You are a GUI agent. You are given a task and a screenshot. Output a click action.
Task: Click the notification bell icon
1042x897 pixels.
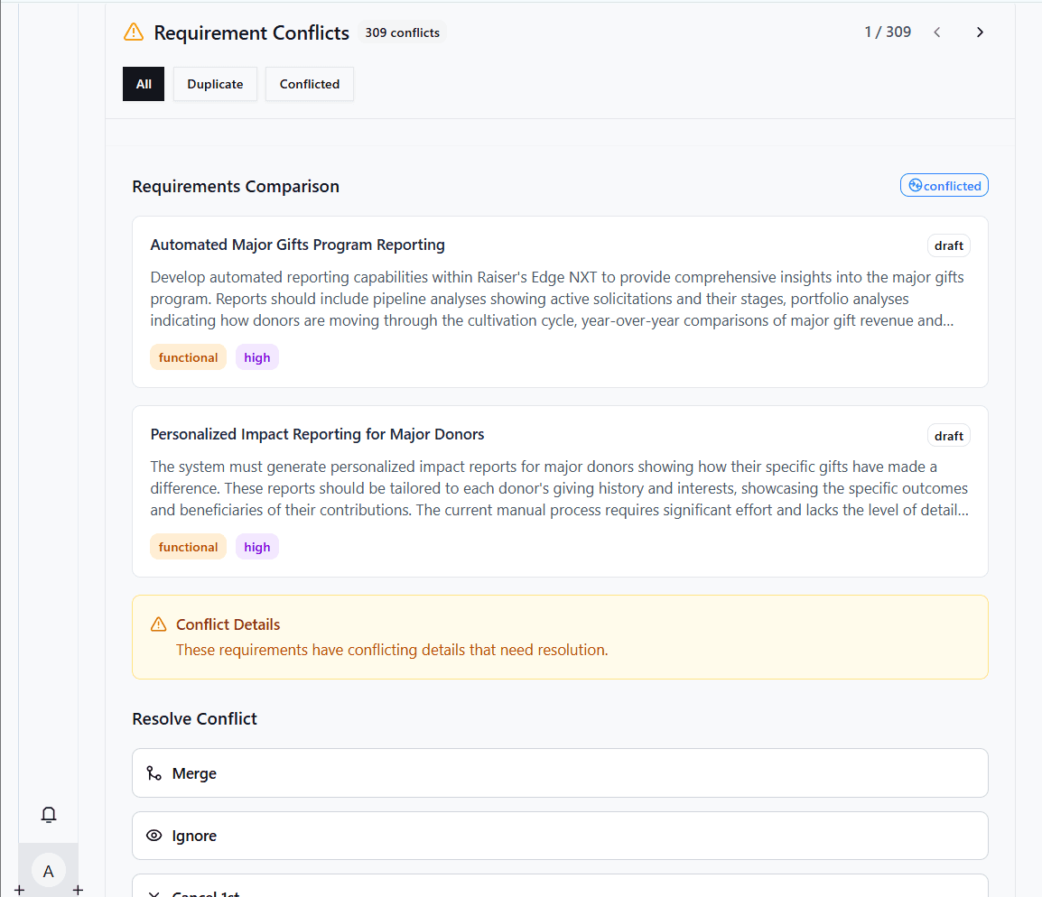49,815
